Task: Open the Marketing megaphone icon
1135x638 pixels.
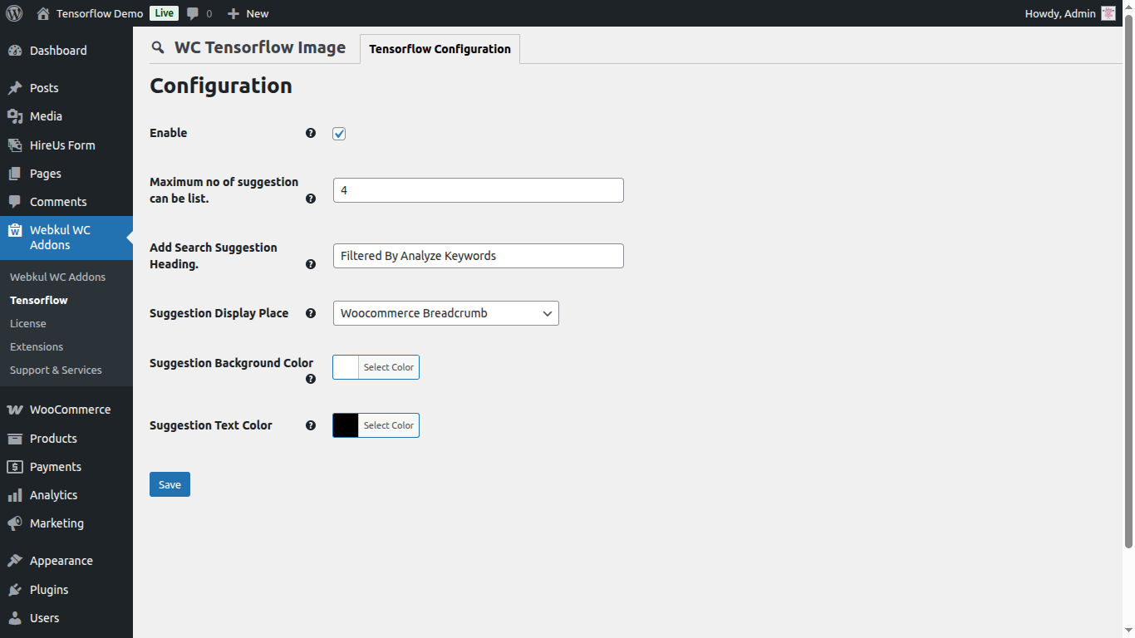Action: (x=15, y=523)
